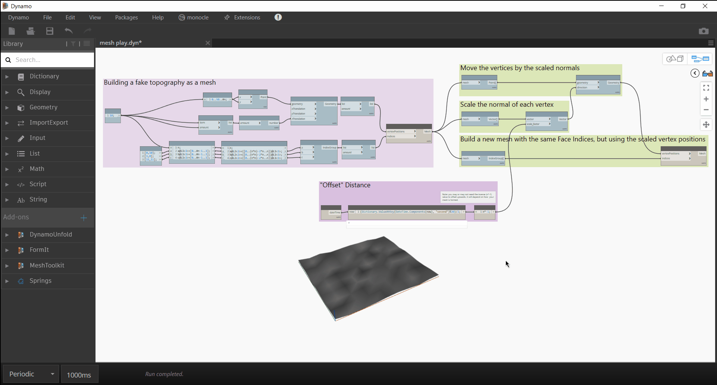This screenshot has height=385, width=717.
Task: Click the Library filter funnel icon
Action: point(73,44)
